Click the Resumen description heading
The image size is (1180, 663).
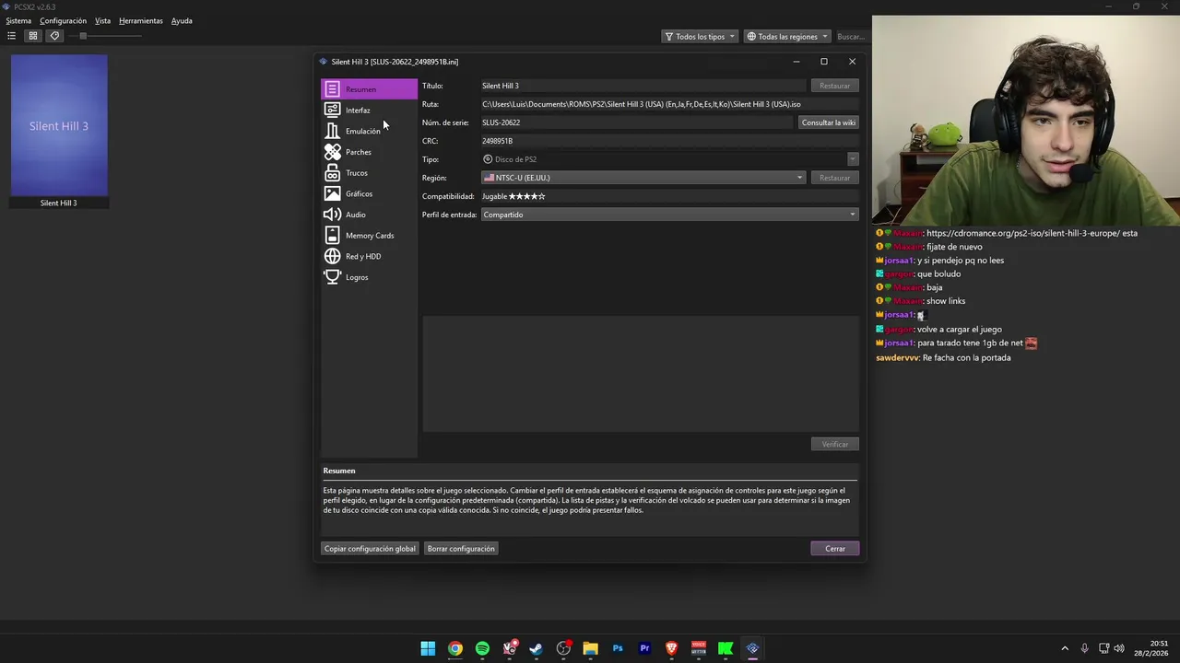click(x=339, y=471)
